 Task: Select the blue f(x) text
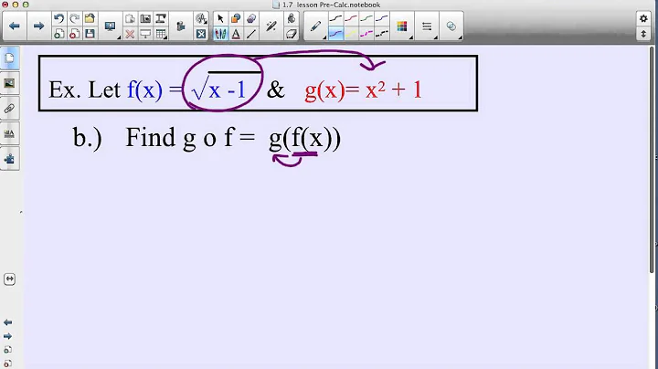(144, 90)
